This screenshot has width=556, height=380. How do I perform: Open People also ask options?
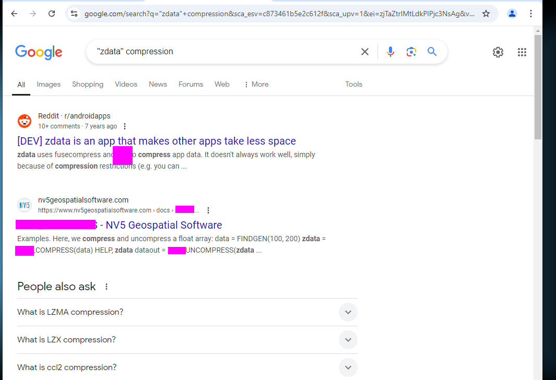[107, 287]
